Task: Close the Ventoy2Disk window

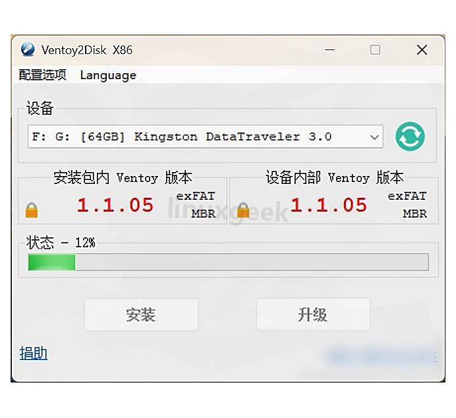Action: pyautogui.click(x=422, y=50)
